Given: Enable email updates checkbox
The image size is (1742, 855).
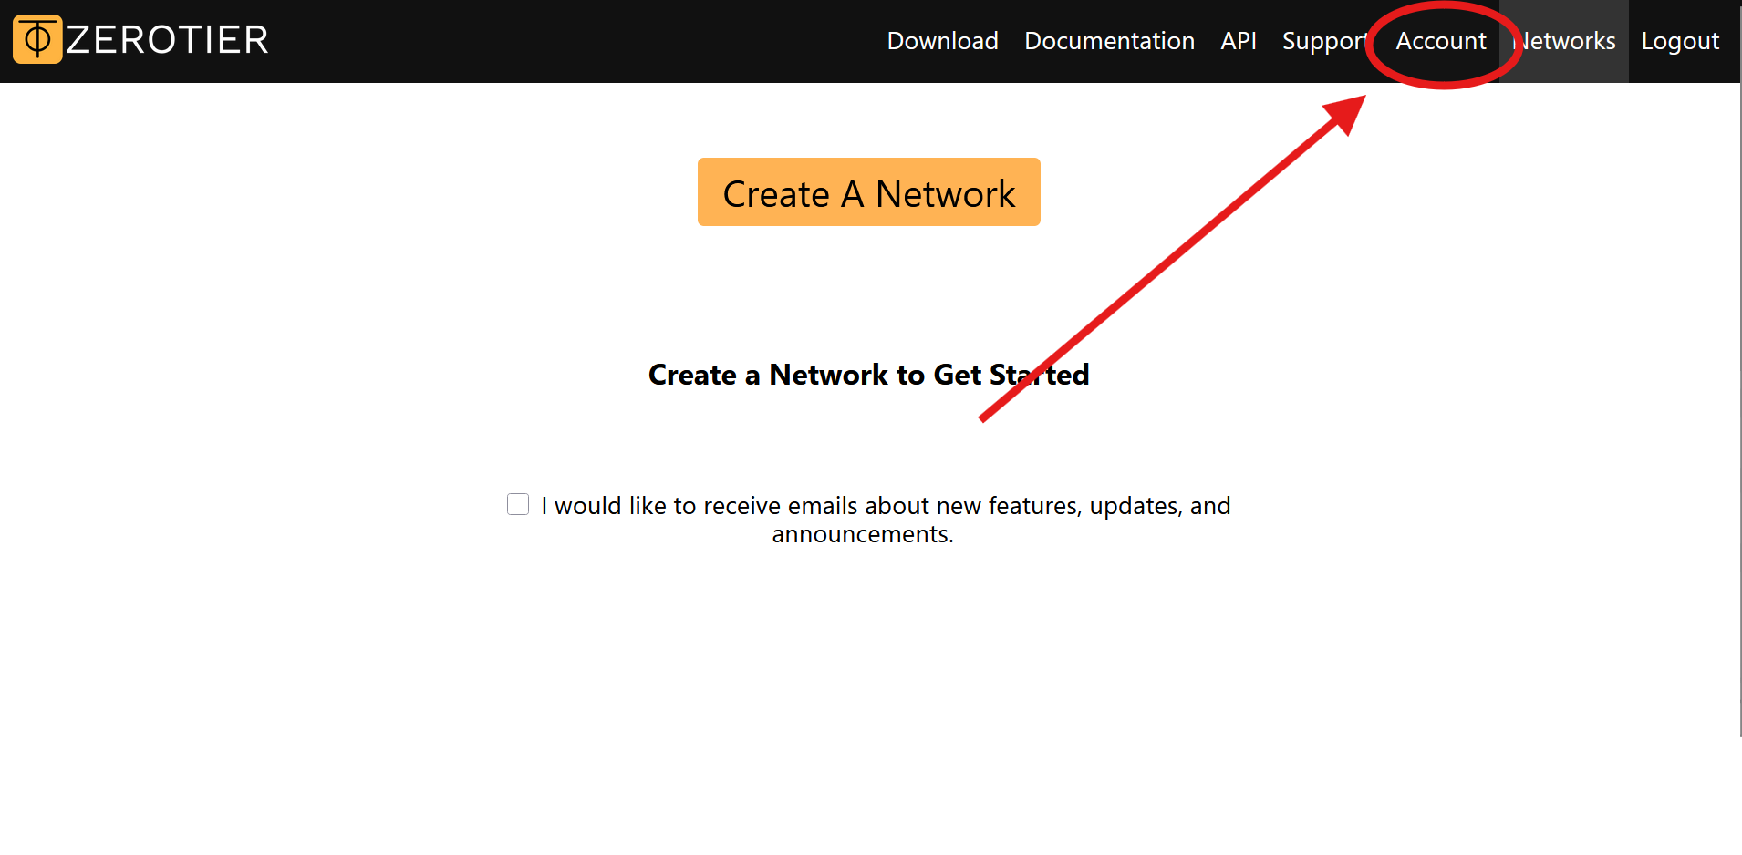Looking at the screenshot, I should pos(518,504).
